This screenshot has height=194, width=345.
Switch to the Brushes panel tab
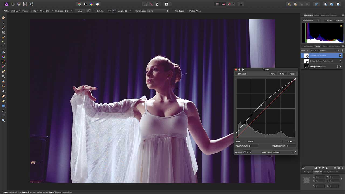point(333,15)
